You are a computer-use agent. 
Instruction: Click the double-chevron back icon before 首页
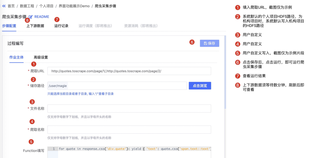[4, 6]
